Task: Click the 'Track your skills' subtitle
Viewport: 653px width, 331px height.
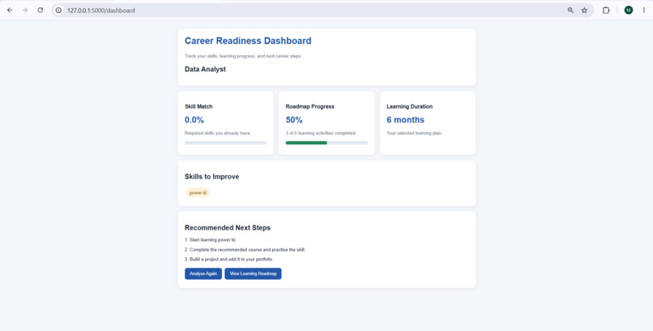Action: coord(243,56)
